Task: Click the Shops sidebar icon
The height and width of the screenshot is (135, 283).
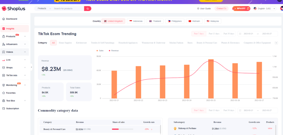Action: (3, 67)
